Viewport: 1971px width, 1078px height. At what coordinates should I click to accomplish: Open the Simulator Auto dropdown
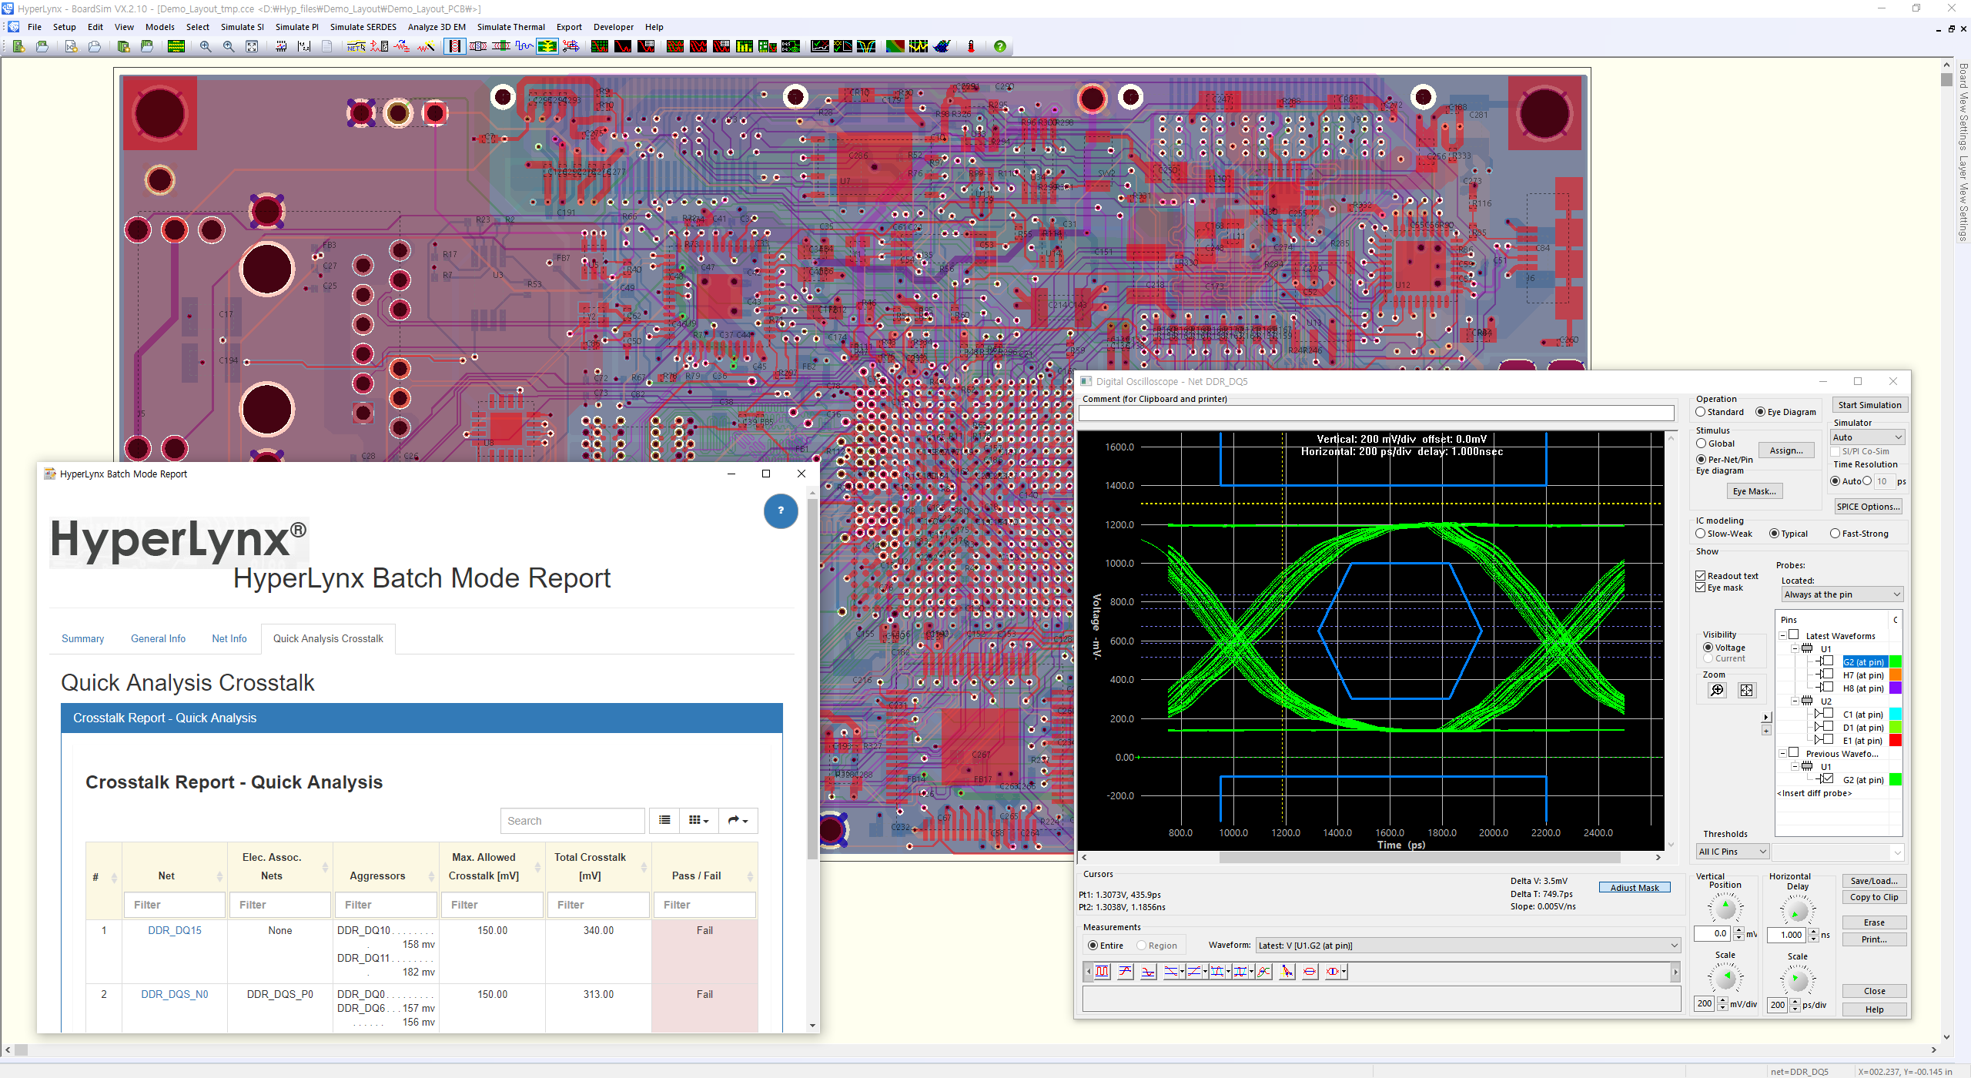[x=1868, y=437]
